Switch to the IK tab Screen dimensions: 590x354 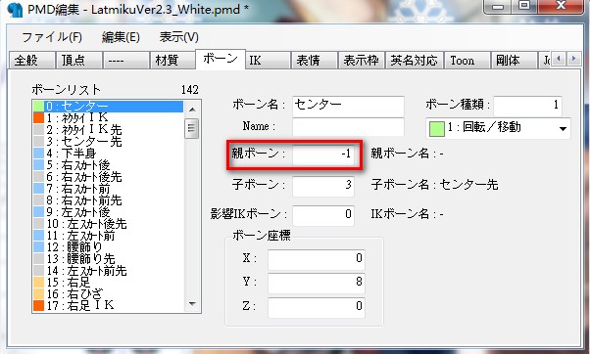(268, 60)
